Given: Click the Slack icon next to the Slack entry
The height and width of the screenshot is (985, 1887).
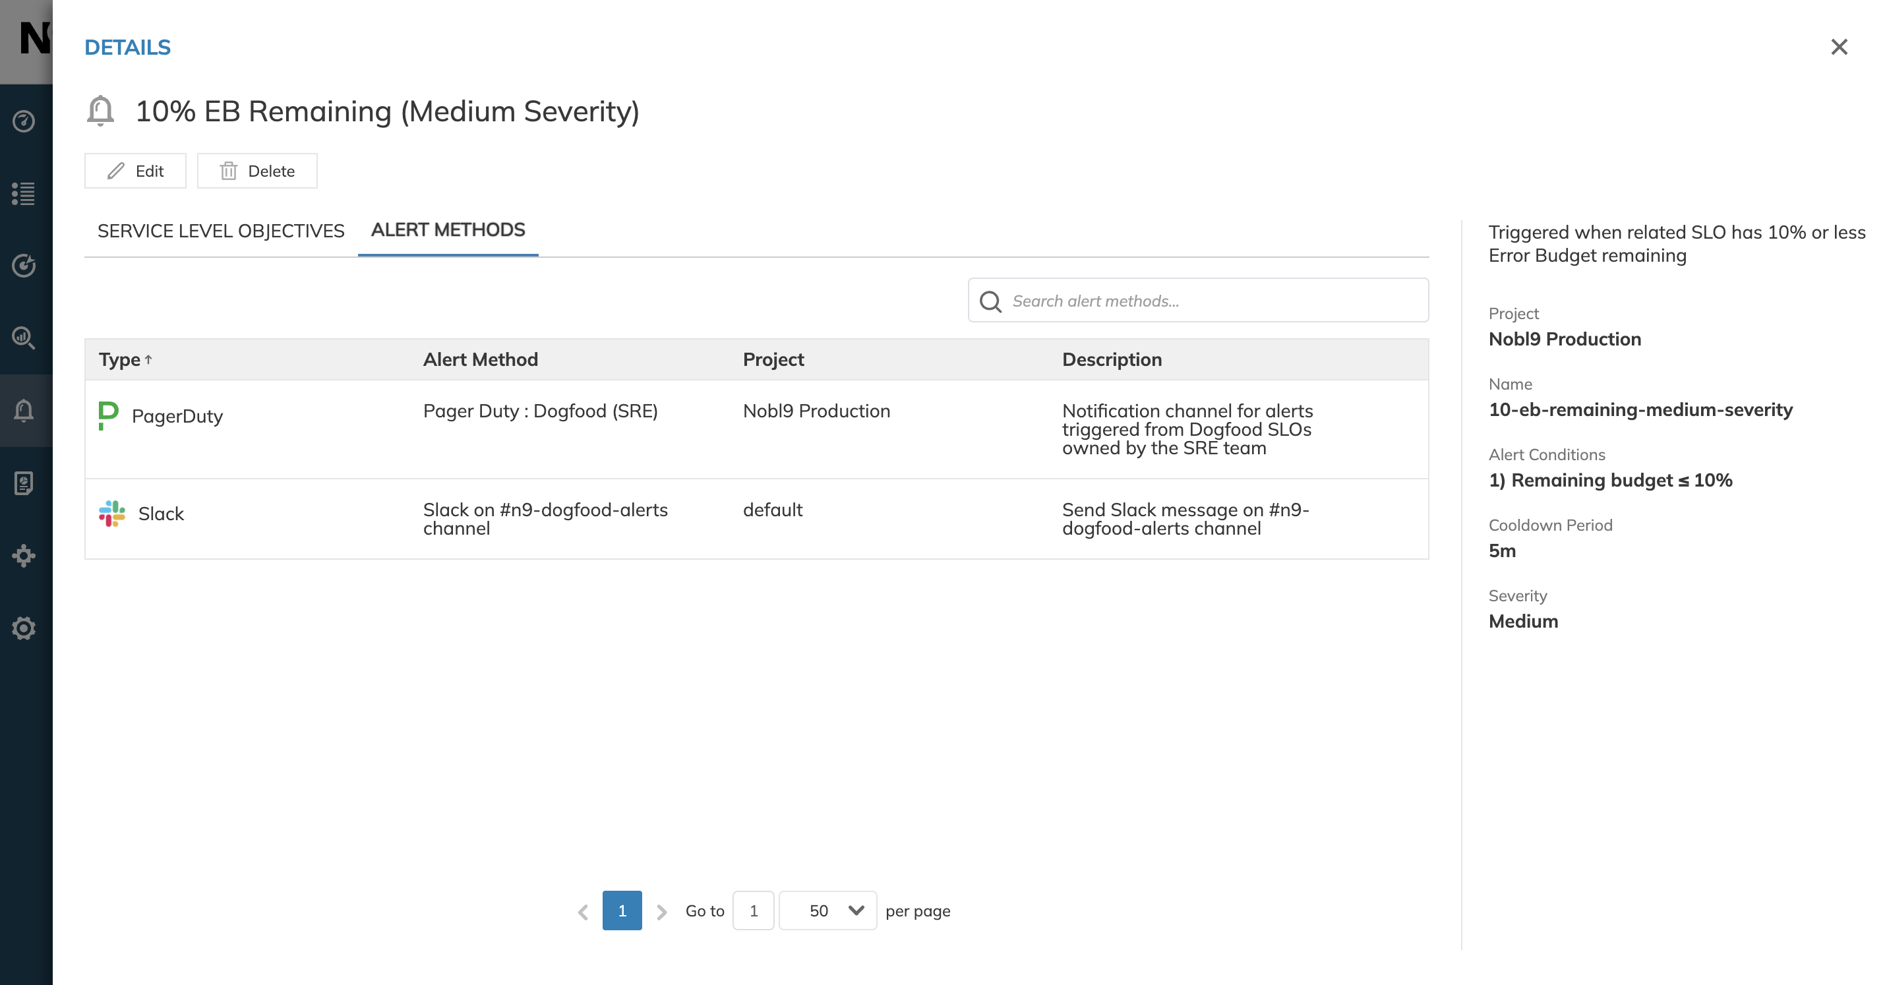Looking at the screenshot, I should [x=111, y=514].
